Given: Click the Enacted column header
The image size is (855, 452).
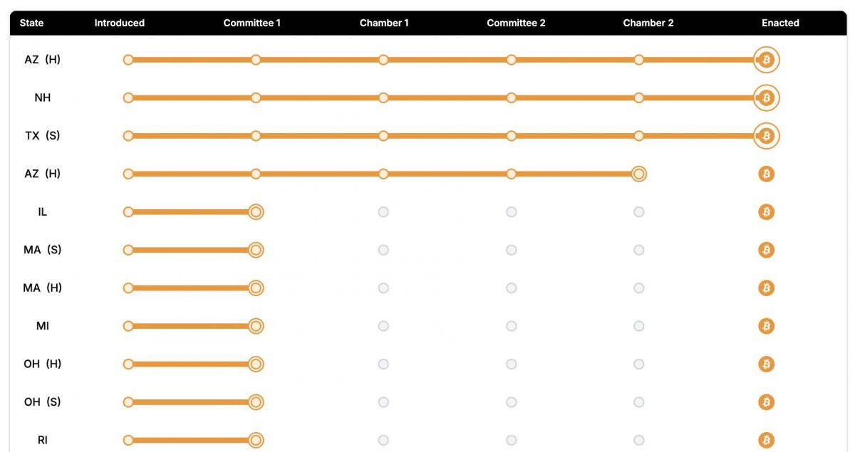Looking at the screenshot, I should coord(780,23).
